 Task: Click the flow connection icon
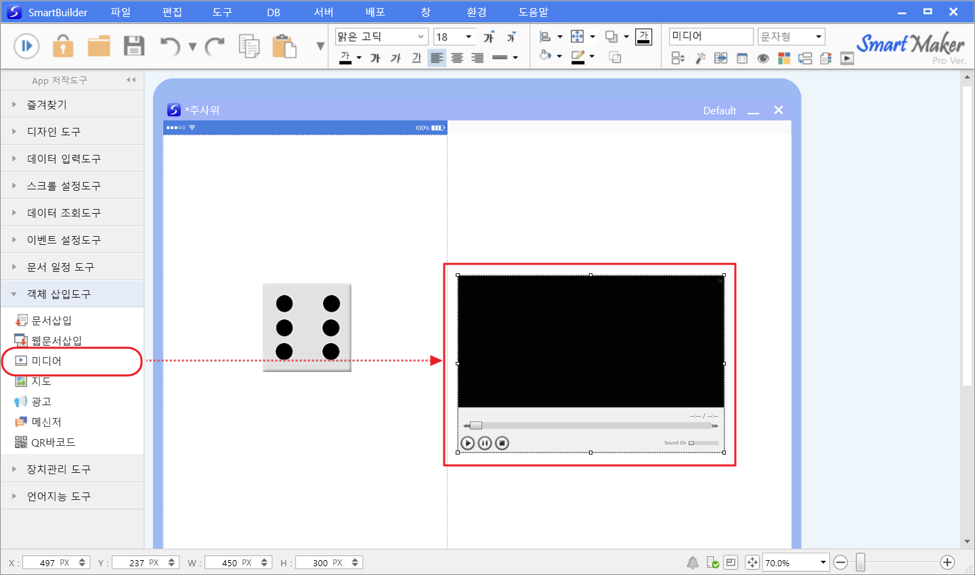tap(805, 58)
